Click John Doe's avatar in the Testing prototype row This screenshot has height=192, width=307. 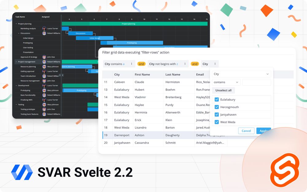(x=44, y=109)
